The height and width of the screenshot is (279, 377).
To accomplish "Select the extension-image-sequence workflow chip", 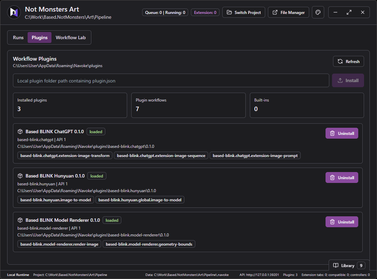I will [x=161, y=155].
